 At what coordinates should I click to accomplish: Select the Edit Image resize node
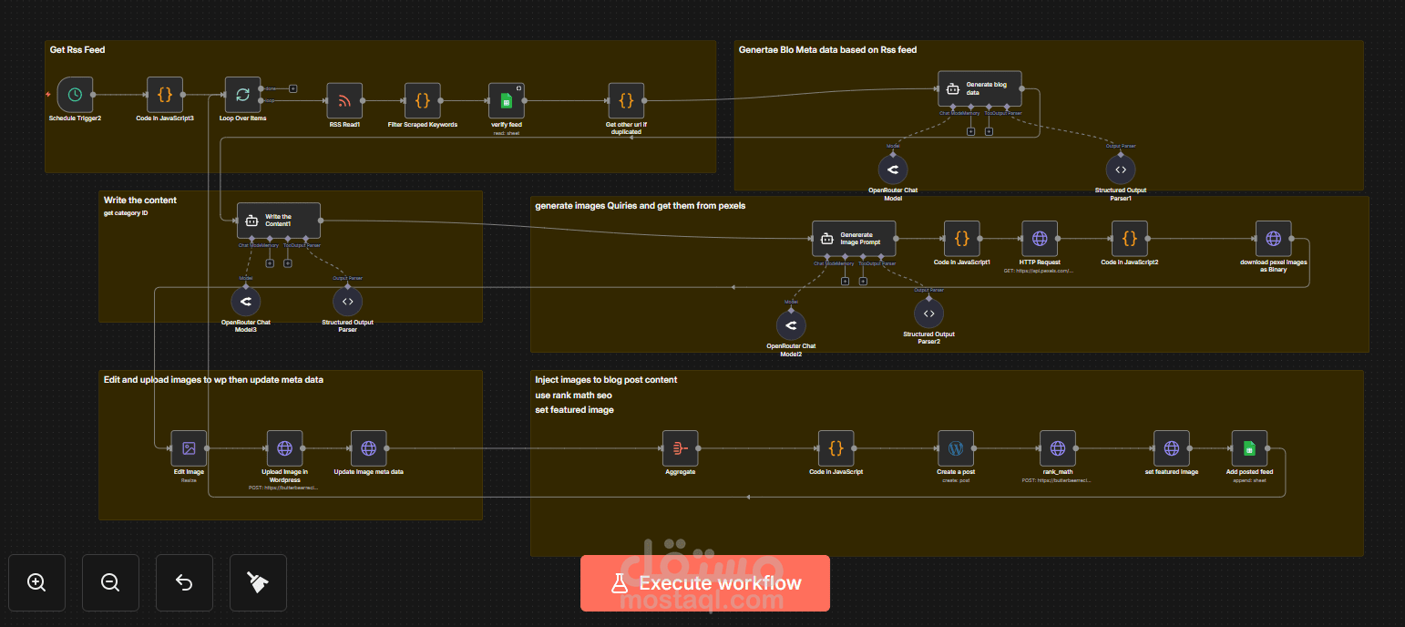tap(189, 448)
